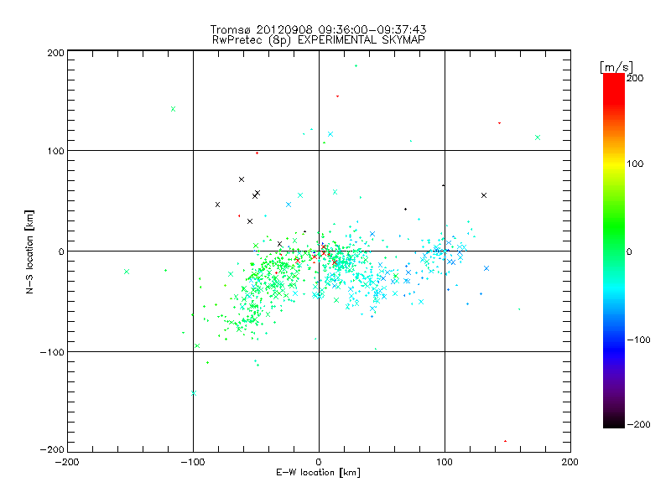Image resolution: width=671 pixels, height=503 pixels.
Task: Click the y-axis tick label "-200"
Action: [x=52, y=449]
